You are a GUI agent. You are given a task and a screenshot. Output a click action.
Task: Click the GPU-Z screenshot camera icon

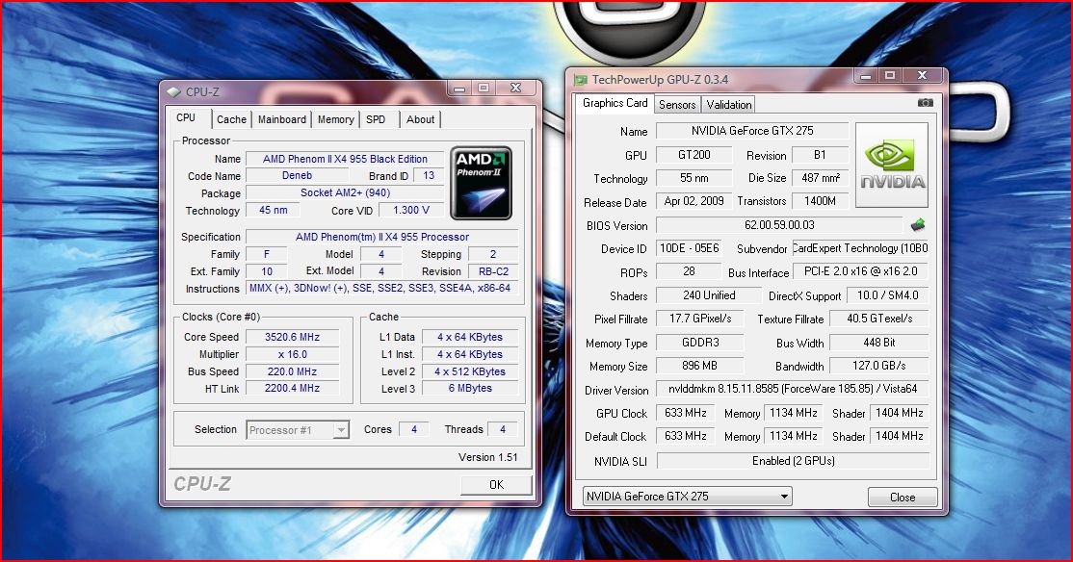click(x=926, y=103)
